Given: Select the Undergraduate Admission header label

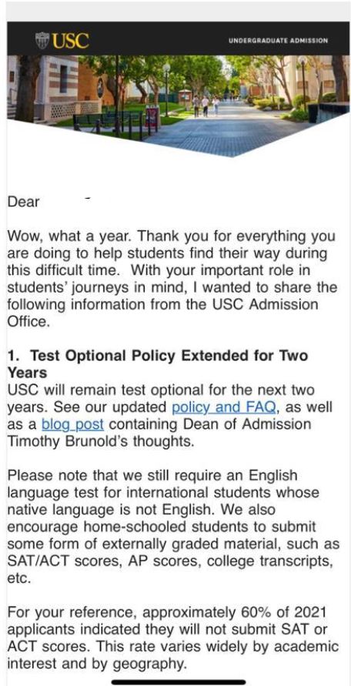Looking at the screenshot, I should [279, 41].
